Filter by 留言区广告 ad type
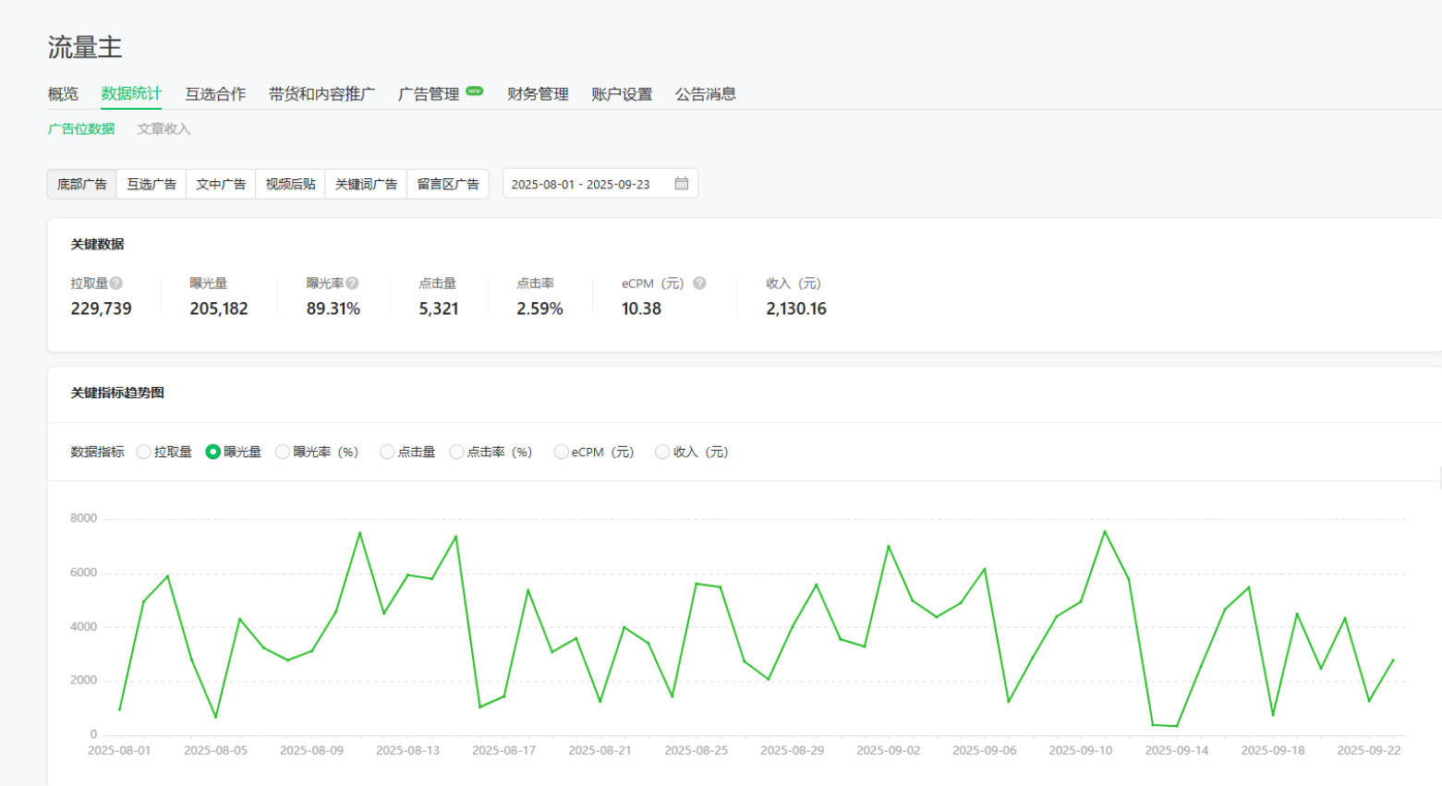The height and width of the screenshot is (786, 1442). [448, 184]
